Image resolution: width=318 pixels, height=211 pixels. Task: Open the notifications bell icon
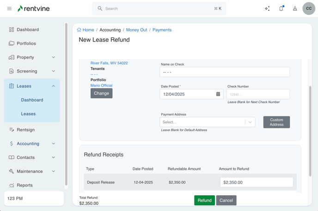(x=281, y=8)
